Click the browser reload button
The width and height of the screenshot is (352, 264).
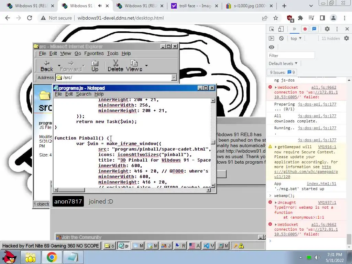(x=30, y=18)
